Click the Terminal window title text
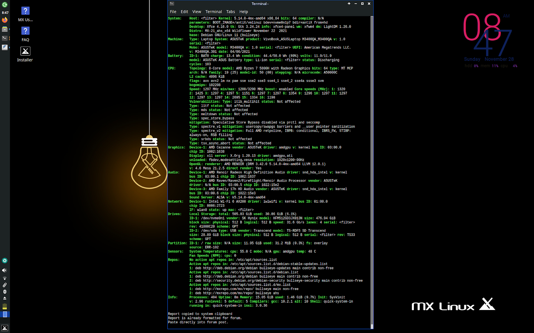This screenshot has height=333, width=534. pos(260,4)
